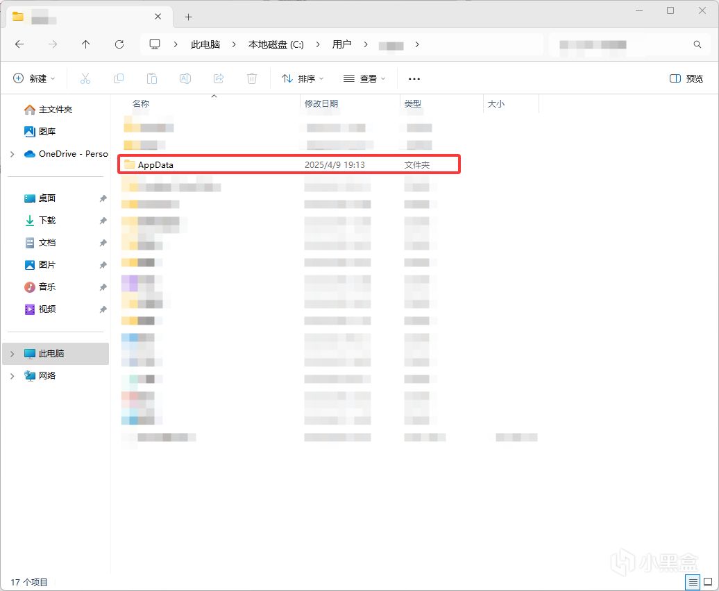Select 图库 in the sidebar
This screenshot has height=591, width=719.
point(47,132)
